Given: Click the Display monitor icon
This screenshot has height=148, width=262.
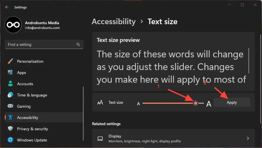Looking at the screenshot, I should pos(100,139).
